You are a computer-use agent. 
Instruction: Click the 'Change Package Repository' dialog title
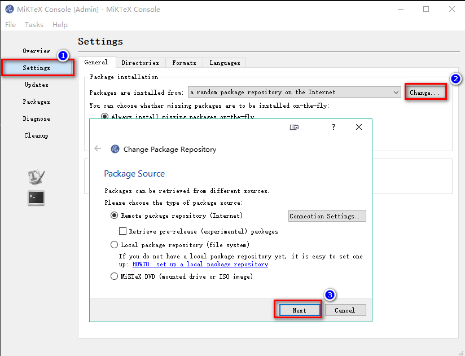coord(170,150)
